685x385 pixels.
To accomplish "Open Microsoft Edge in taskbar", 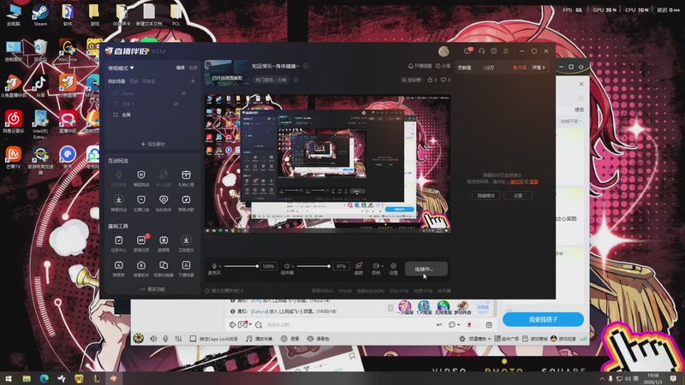I will tap(45, 378).
